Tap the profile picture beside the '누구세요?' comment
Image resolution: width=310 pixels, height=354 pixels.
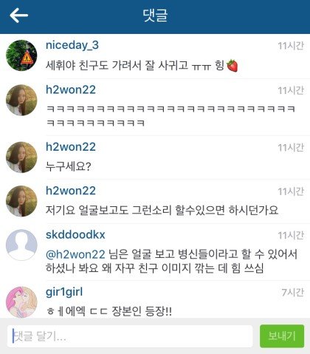point(21,157)
